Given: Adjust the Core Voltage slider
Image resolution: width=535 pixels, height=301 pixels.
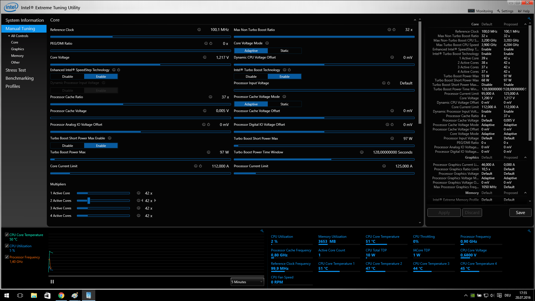Looking at the screenshot, I should 140,65.
